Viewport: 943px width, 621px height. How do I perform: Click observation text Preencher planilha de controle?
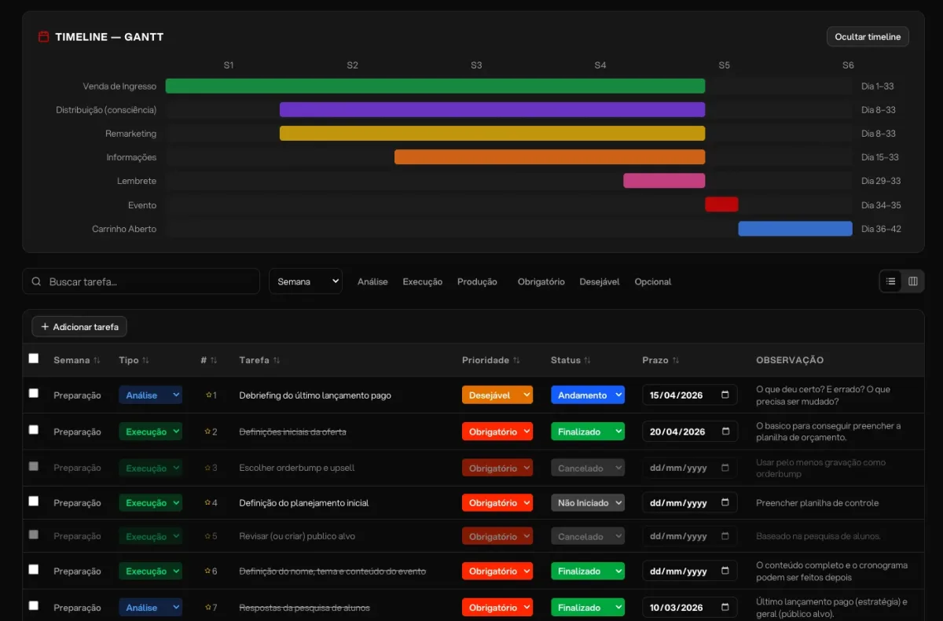point(817,502)
